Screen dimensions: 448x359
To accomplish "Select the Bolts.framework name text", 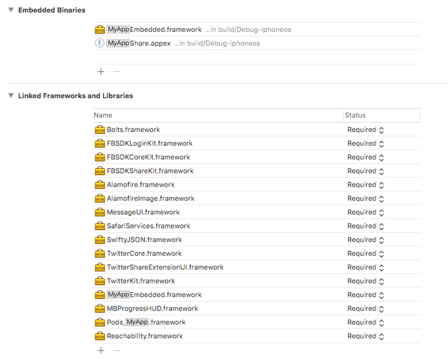I will pos(133,130).
